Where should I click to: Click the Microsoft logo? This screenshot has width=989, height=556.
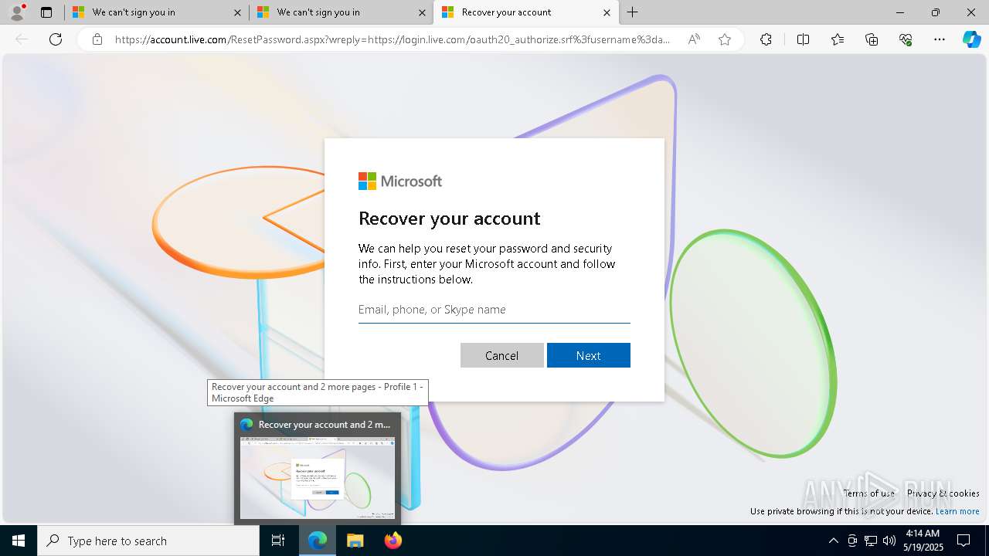pyautogui.click(x=400, y=181)
